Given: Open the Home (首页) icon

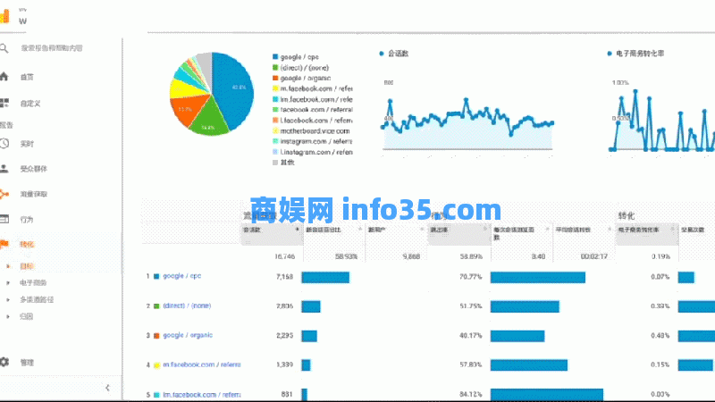Looking at the screenshot, I should point(4,77).
